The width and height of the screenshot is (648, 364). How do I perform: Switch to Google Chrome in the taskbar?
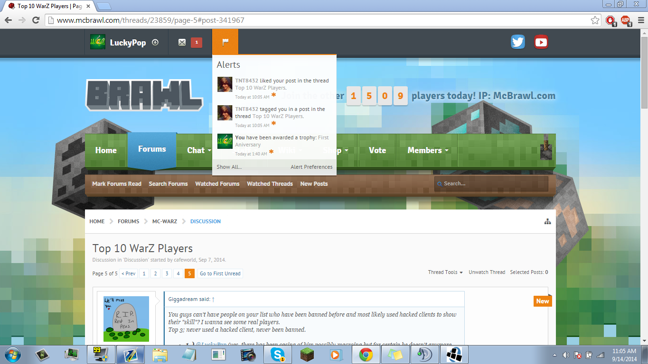pyautogui.click(x=366, y=355)
